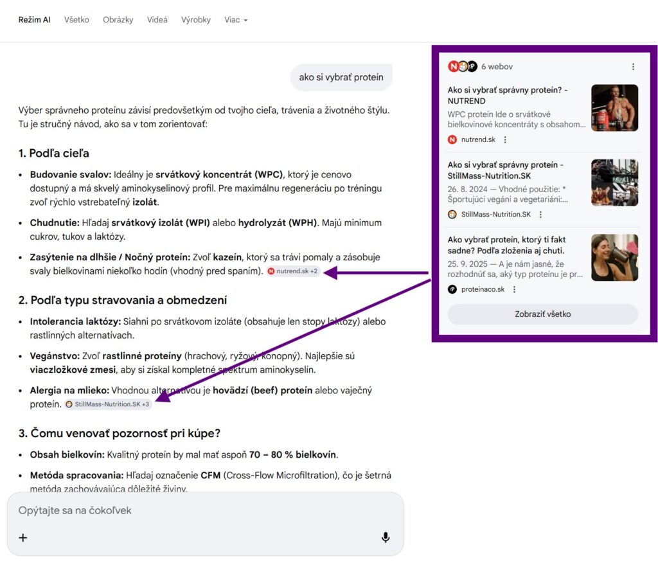The image size is (658, 563).
Task: Switch to the Obrázky tab
Action: [x=118, y=20]
